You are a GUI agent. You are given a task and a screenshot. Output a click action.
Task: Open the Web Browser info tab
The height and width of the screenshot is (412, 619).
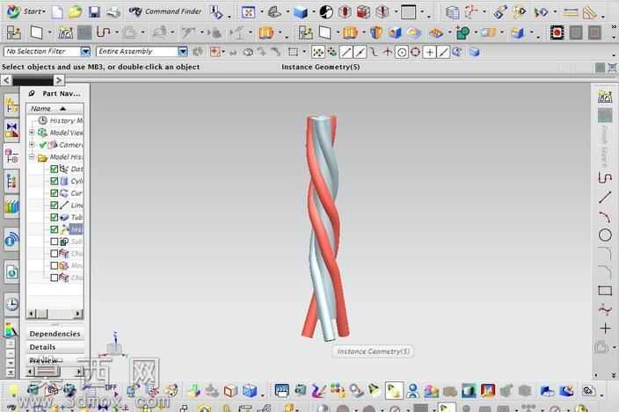tap(11, 239)
